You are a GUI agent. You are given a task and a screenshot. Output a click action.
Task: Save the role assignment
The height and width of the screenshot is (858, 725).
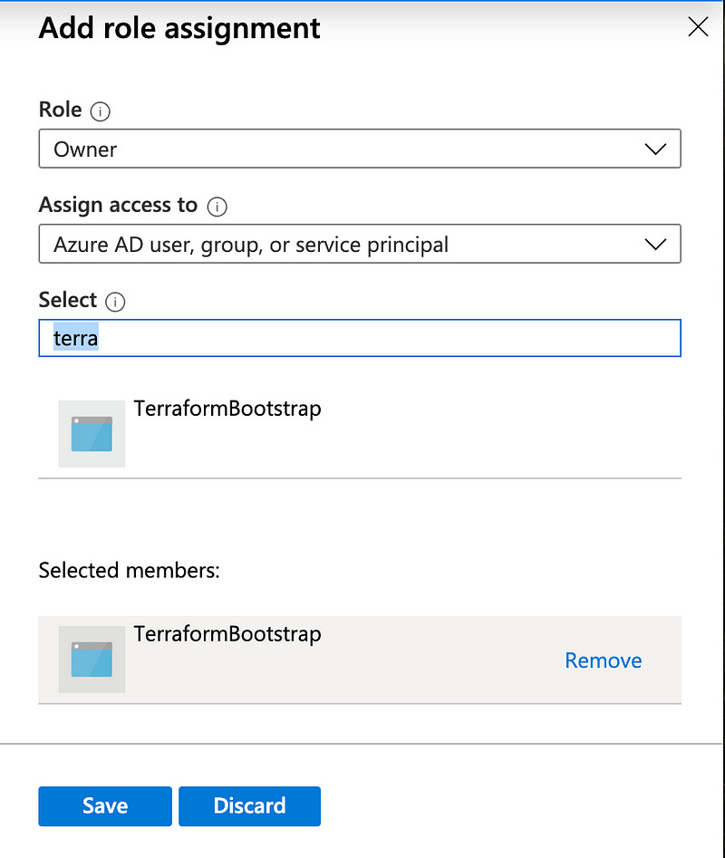(x=105, y=806)
